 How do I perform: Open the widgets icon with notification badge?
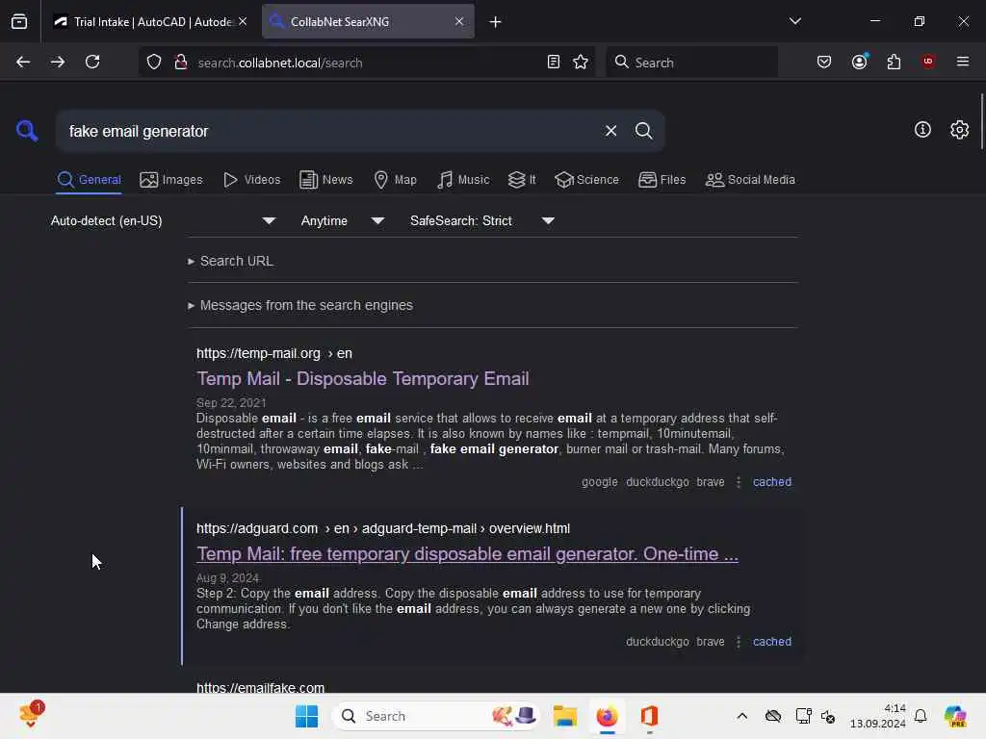coord(30,715)
